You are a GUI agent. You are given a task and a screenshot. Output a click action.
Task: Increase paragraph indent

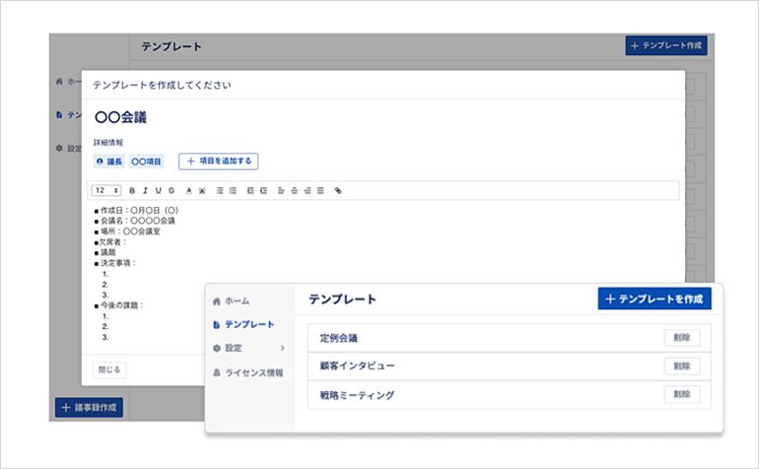coord(263,191)
